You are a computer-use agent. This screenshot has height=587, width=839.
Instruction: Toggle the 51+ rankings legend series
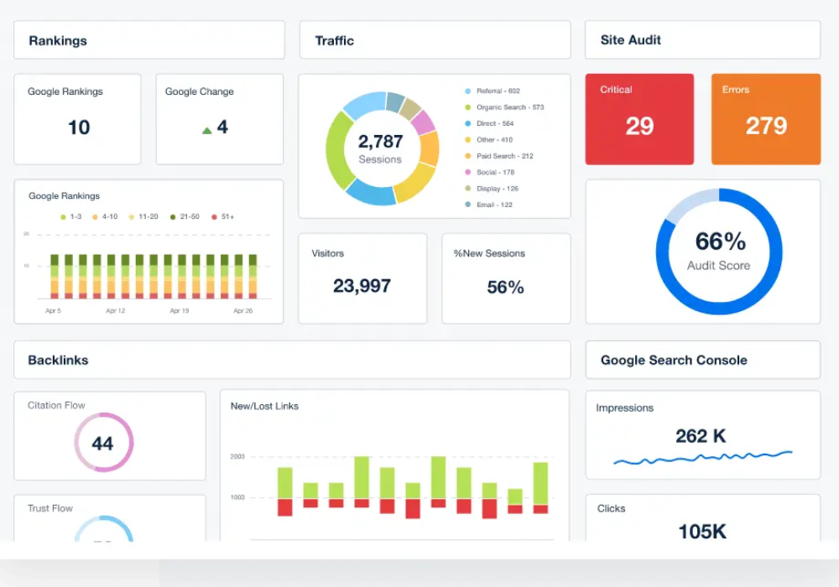coord(223,217)
